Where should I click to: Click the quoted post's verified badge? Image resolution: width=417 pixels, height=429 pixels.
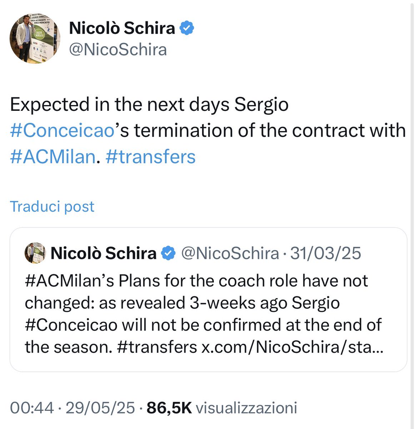pyautogui.click(x=168, y=253)
